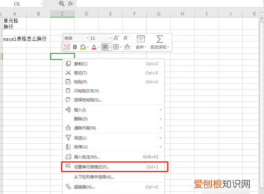The image size is (264, 194).
Task: Select column J header
Action: click(x=231, y=14)
